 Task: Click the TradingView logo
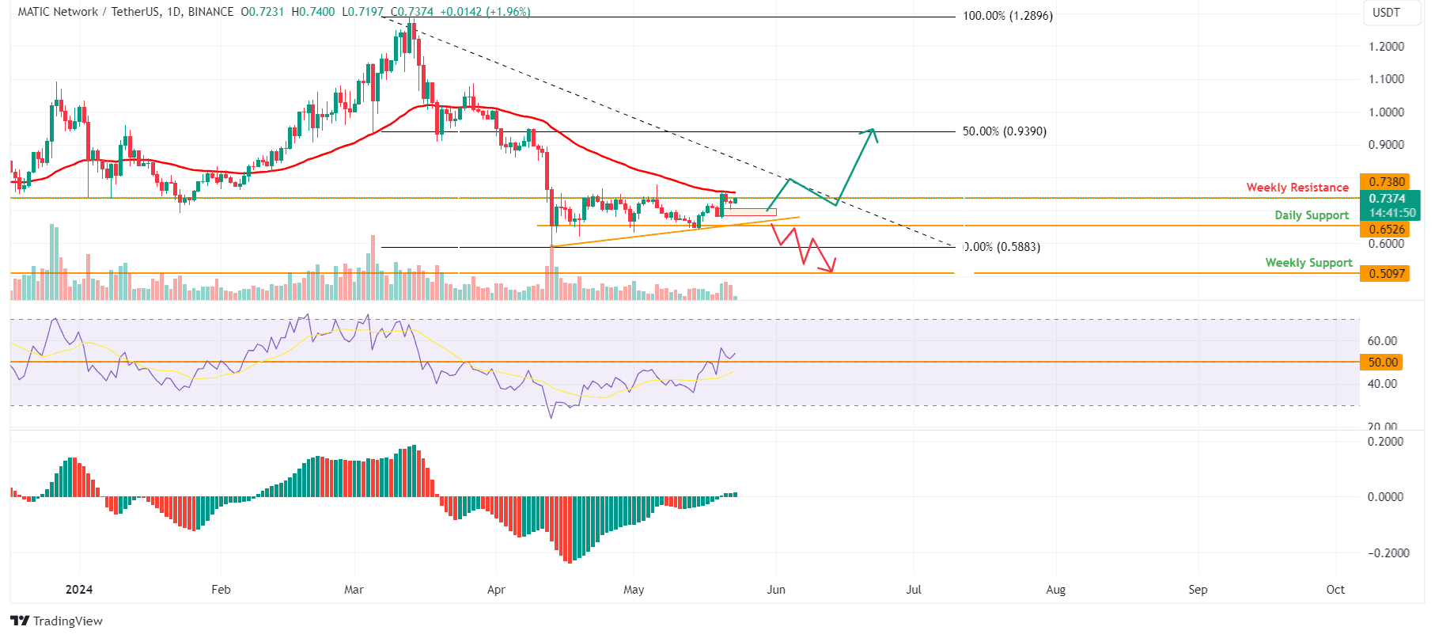pos(56,621)
